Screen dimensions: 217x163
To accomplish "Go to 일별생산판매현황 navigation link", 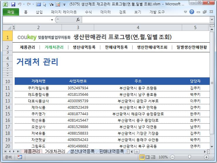I will (x=192, y=47).
